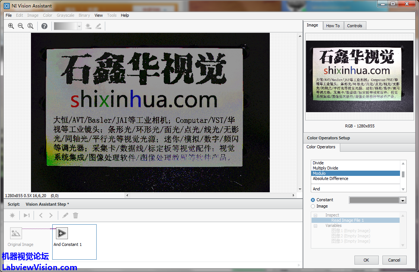Select Absolute Difference operator
Image resolution: width=419 pixels, height=272 pixels.
point(356,178)
